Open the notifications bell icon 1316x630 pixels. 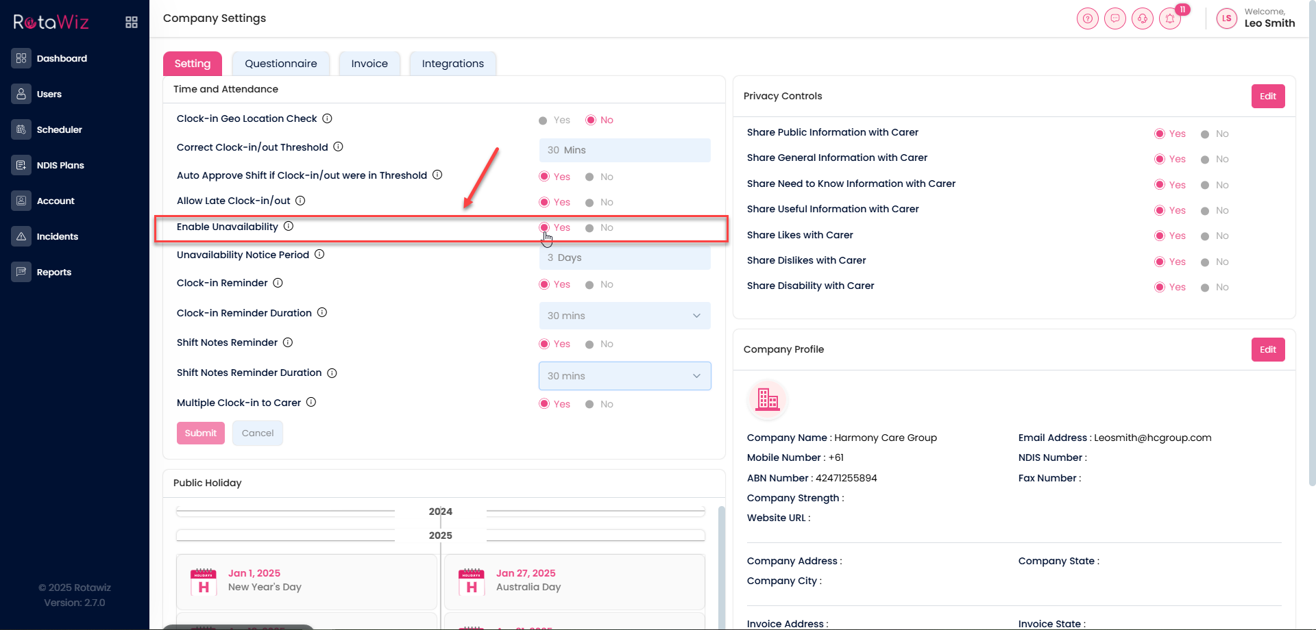[1170, 18]
